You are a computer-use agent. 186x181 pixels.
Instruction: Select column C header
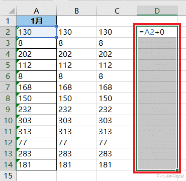click(117, 11)
